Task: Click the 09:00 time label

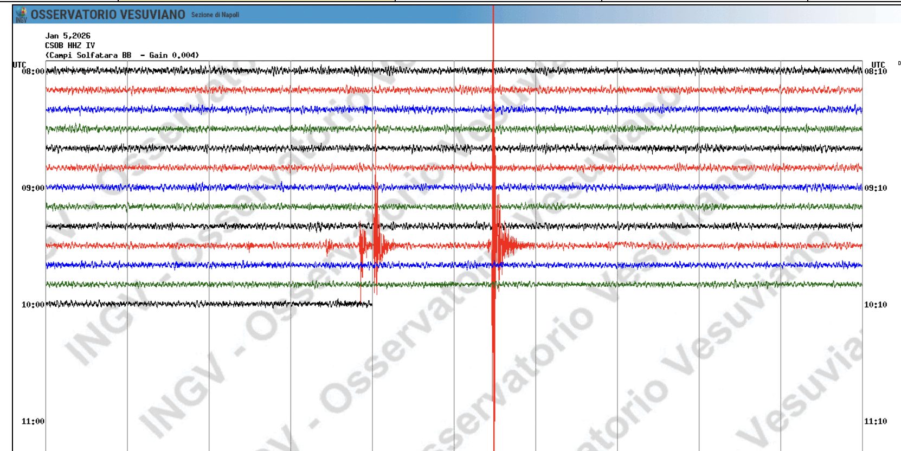Action: 33,188
